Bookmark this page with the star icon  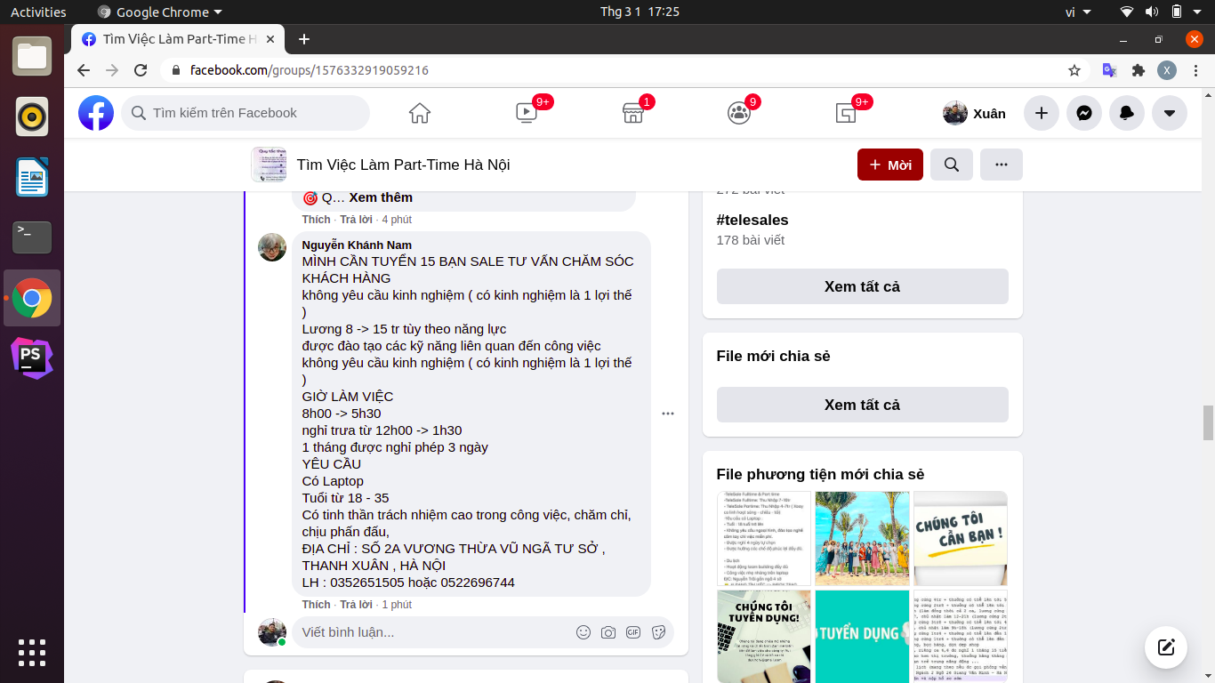(x=1074, y=70)
